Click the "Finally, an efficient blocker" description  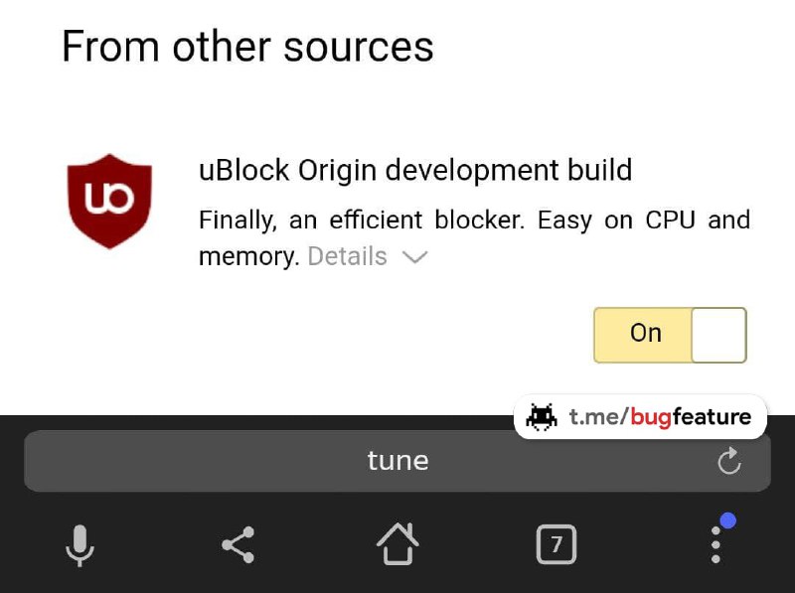coord(474,220)
